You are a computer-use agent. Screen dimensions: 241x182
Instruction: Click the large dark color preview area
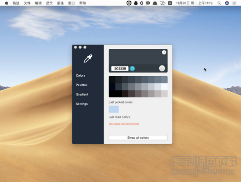[138, 57]
